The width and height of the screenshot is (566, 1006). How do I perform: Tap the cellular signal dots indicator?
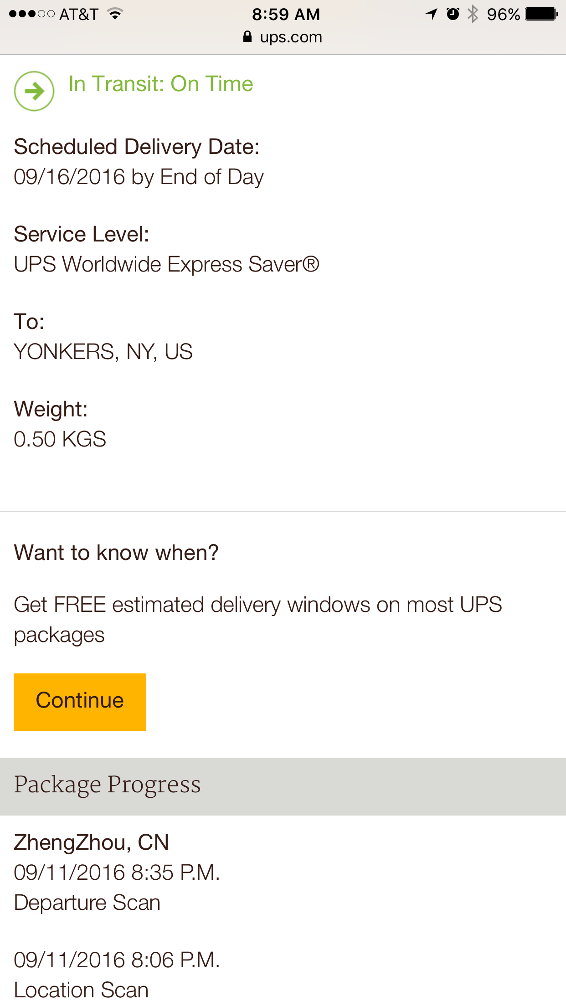pos(31,14)
